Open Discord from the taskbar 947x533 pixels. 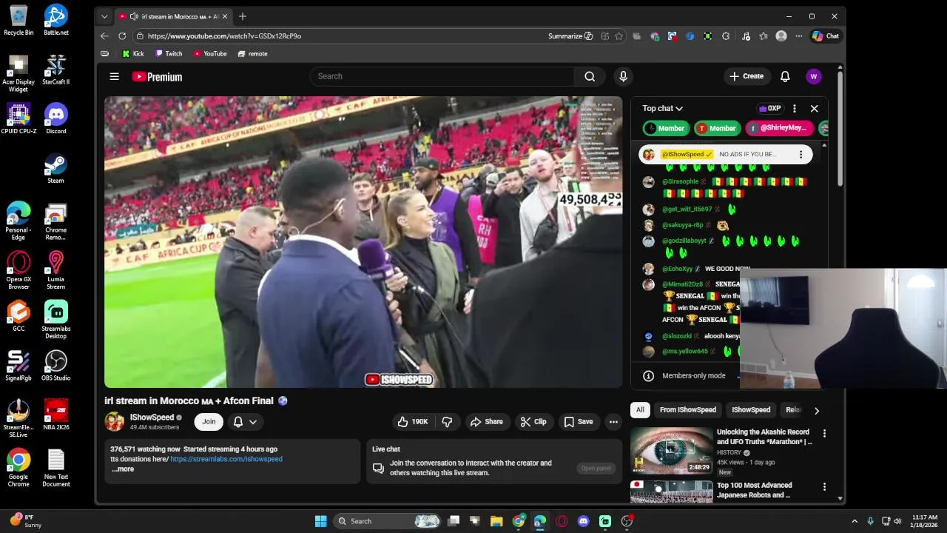click(x=584, y=521)
